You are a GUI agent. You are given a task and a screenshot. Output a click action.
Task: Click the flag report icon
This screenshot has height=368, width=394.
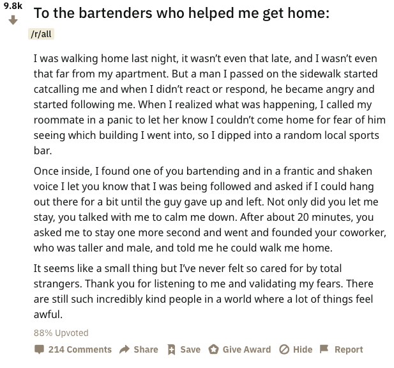[x=324, y=349]
